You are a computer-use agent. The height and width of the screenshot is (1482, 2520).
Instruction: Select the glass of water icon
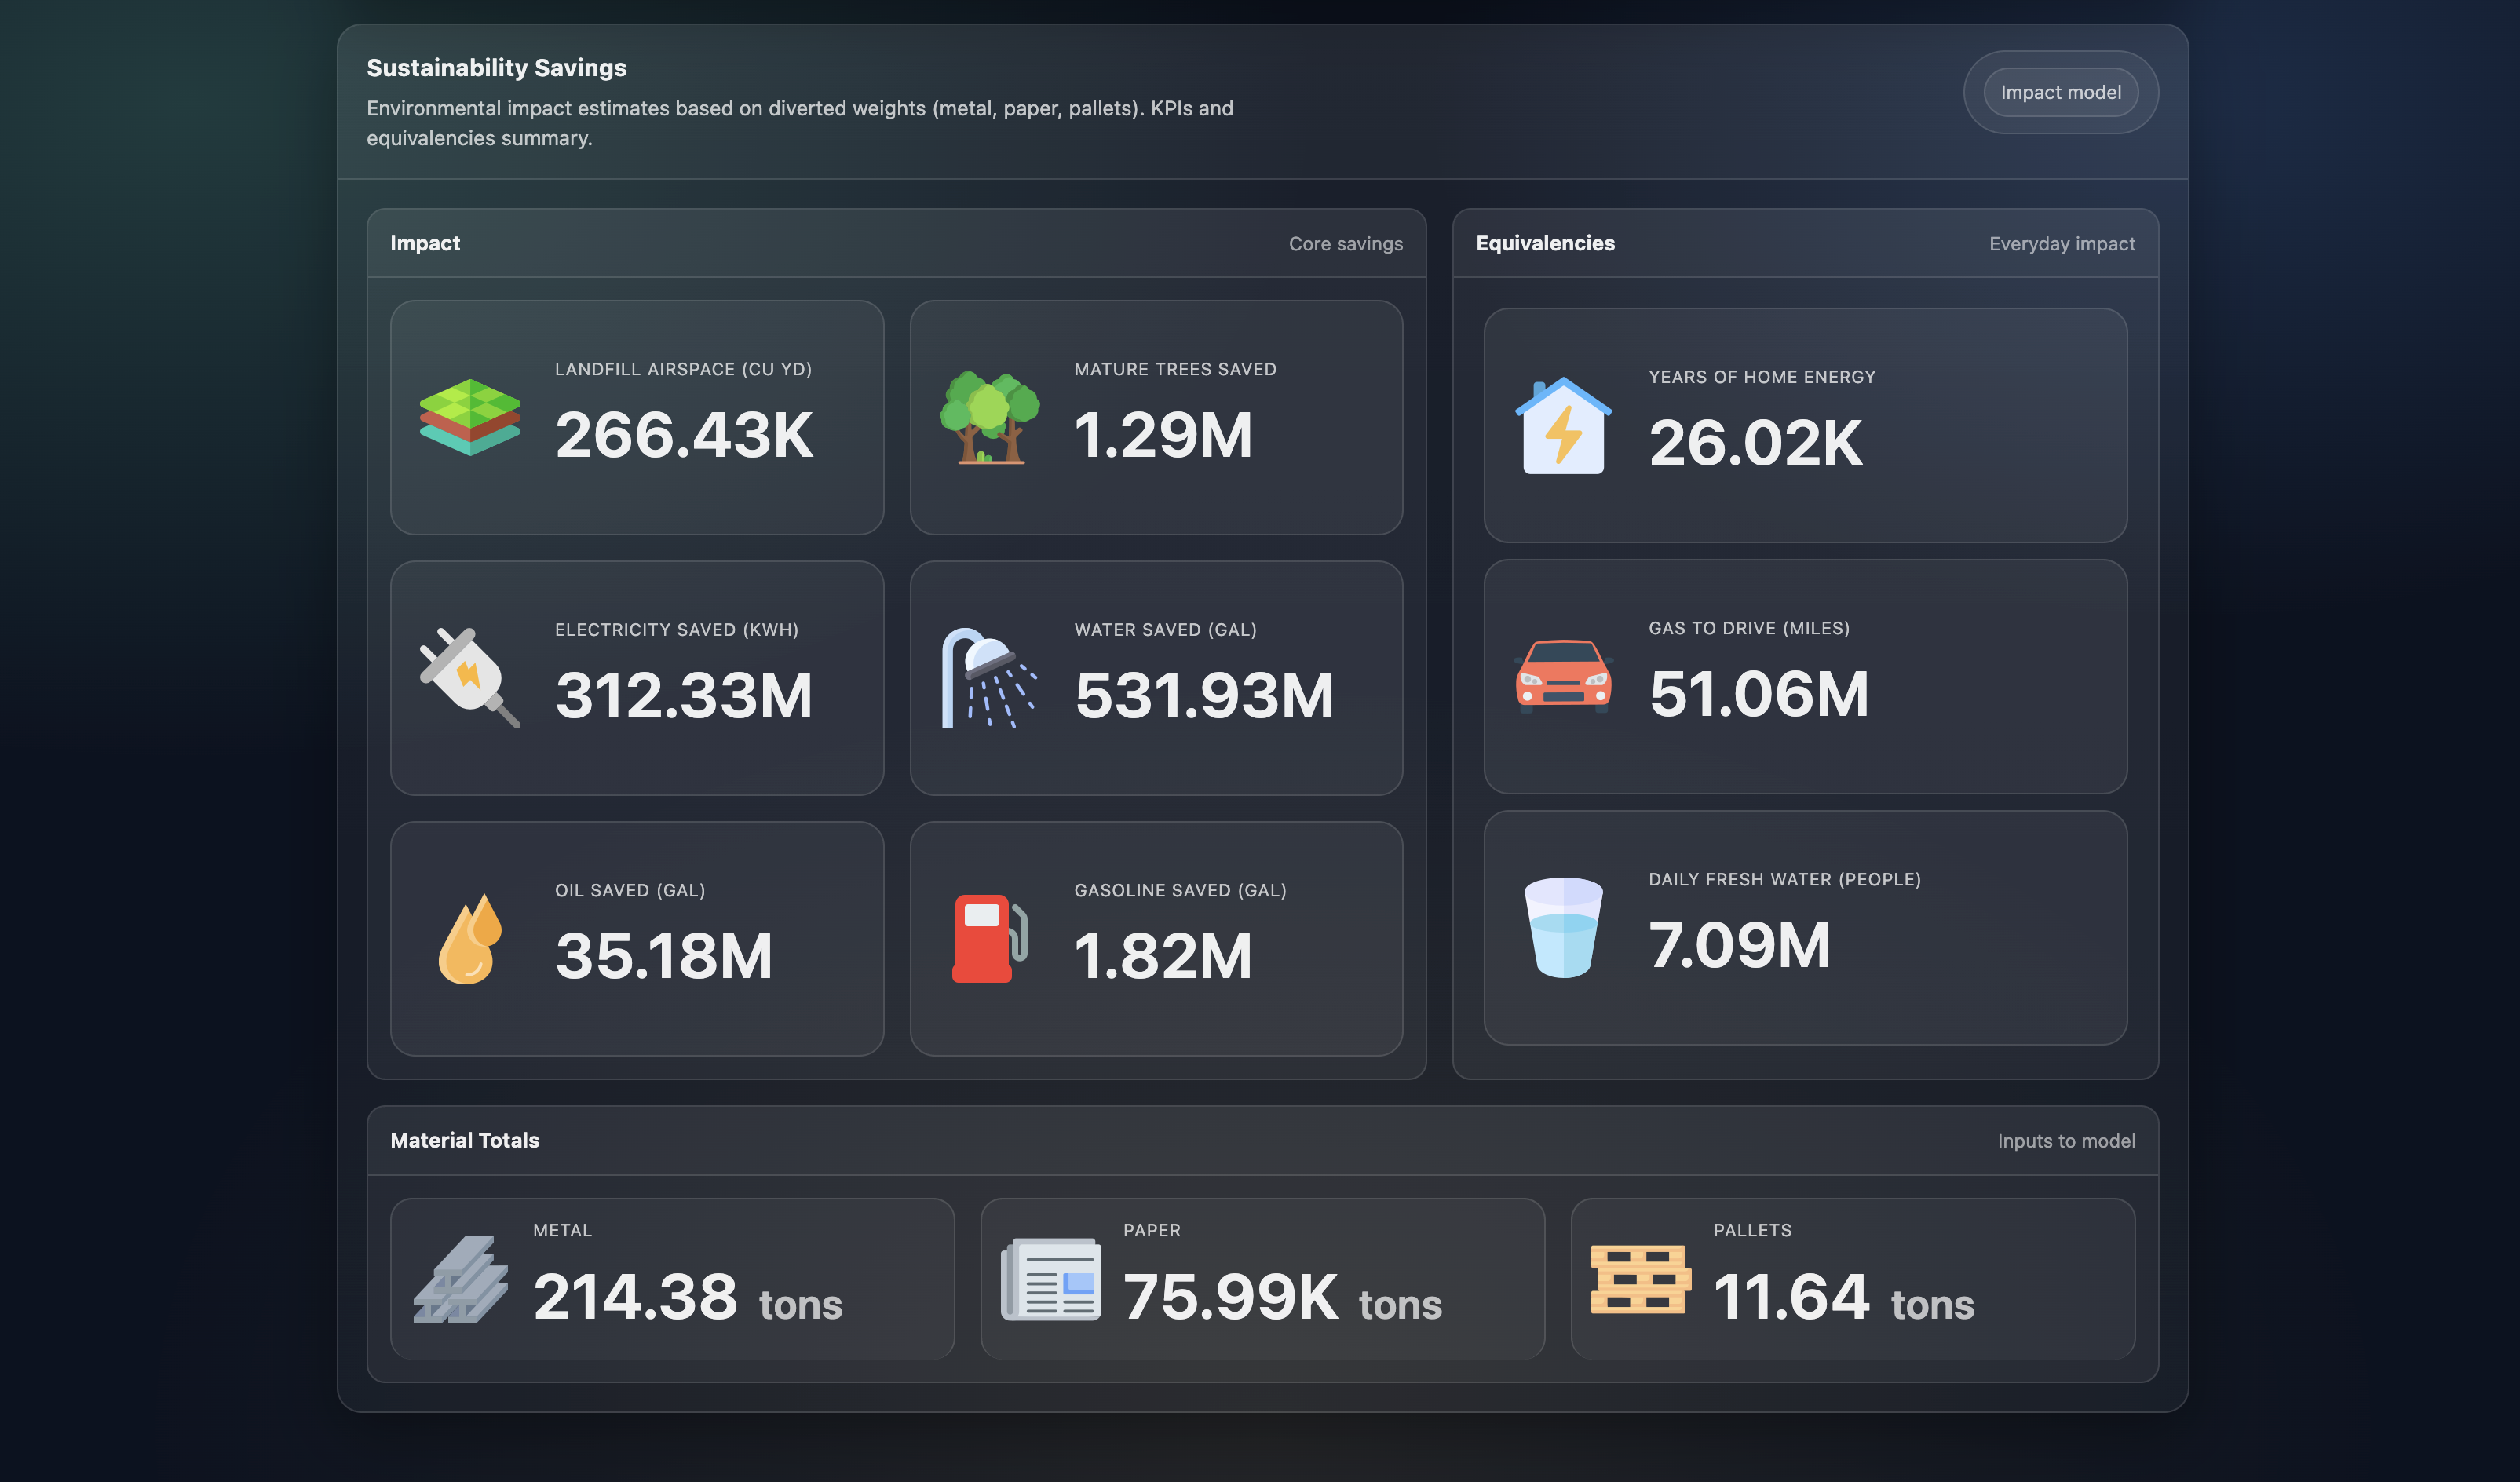tap(1563, 927)
